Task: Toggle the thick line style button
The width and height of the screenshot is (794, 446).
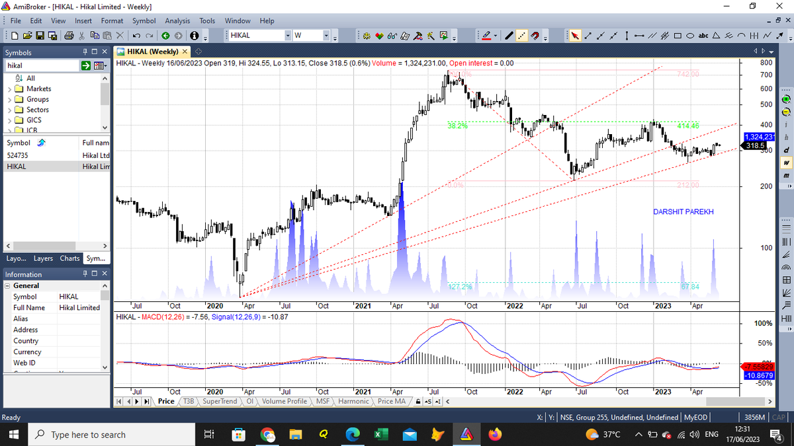Action: (509, 36)
